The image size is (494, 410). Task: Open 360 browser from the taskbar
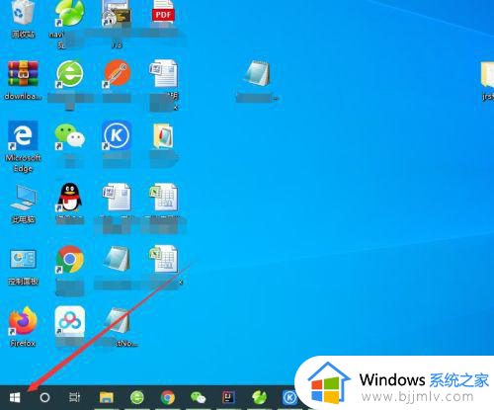(137, 397)
